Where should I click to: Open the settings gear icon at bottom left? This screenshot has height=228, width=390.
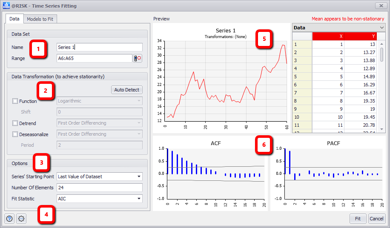[21, 219]
